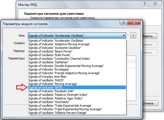Click the Добавить button in the wizard
Image resolution: width=164 pixels, height=120 pixels.
click(x=150, y=36)
